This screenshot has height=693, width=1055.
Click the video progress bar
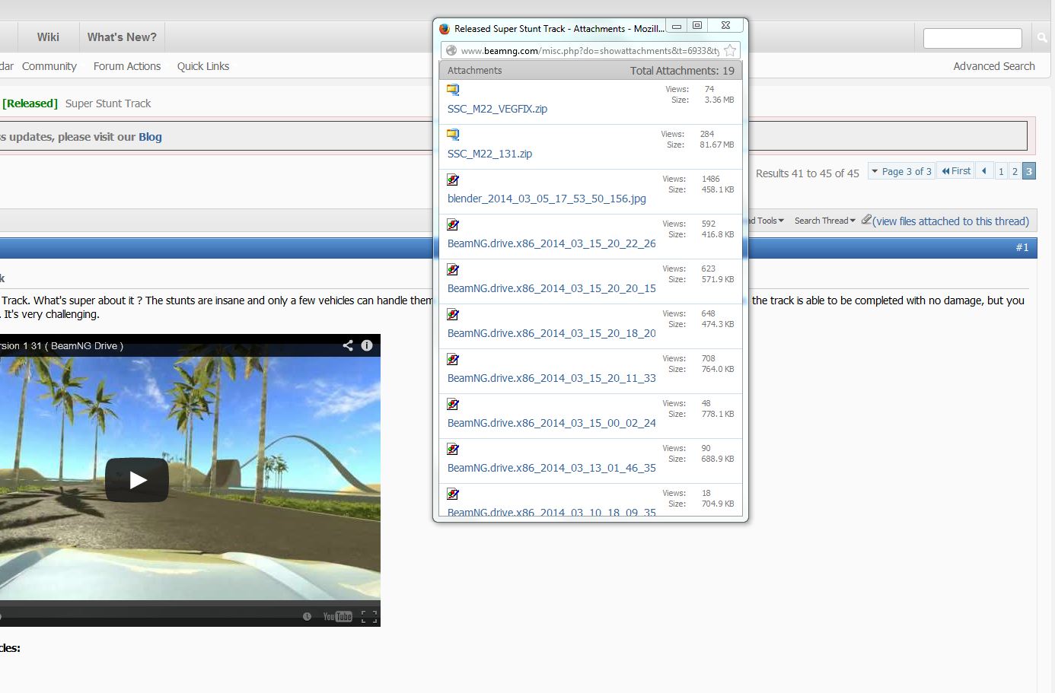[x=190, y=602]
